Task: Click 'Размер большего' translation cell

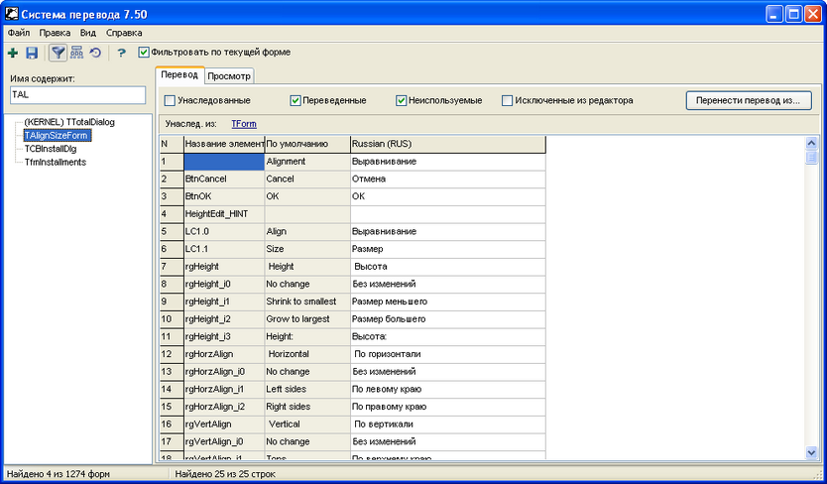Action: pos(448,318)
